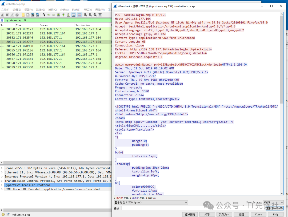Click the expert info circle in status bar

pos(3,215)
